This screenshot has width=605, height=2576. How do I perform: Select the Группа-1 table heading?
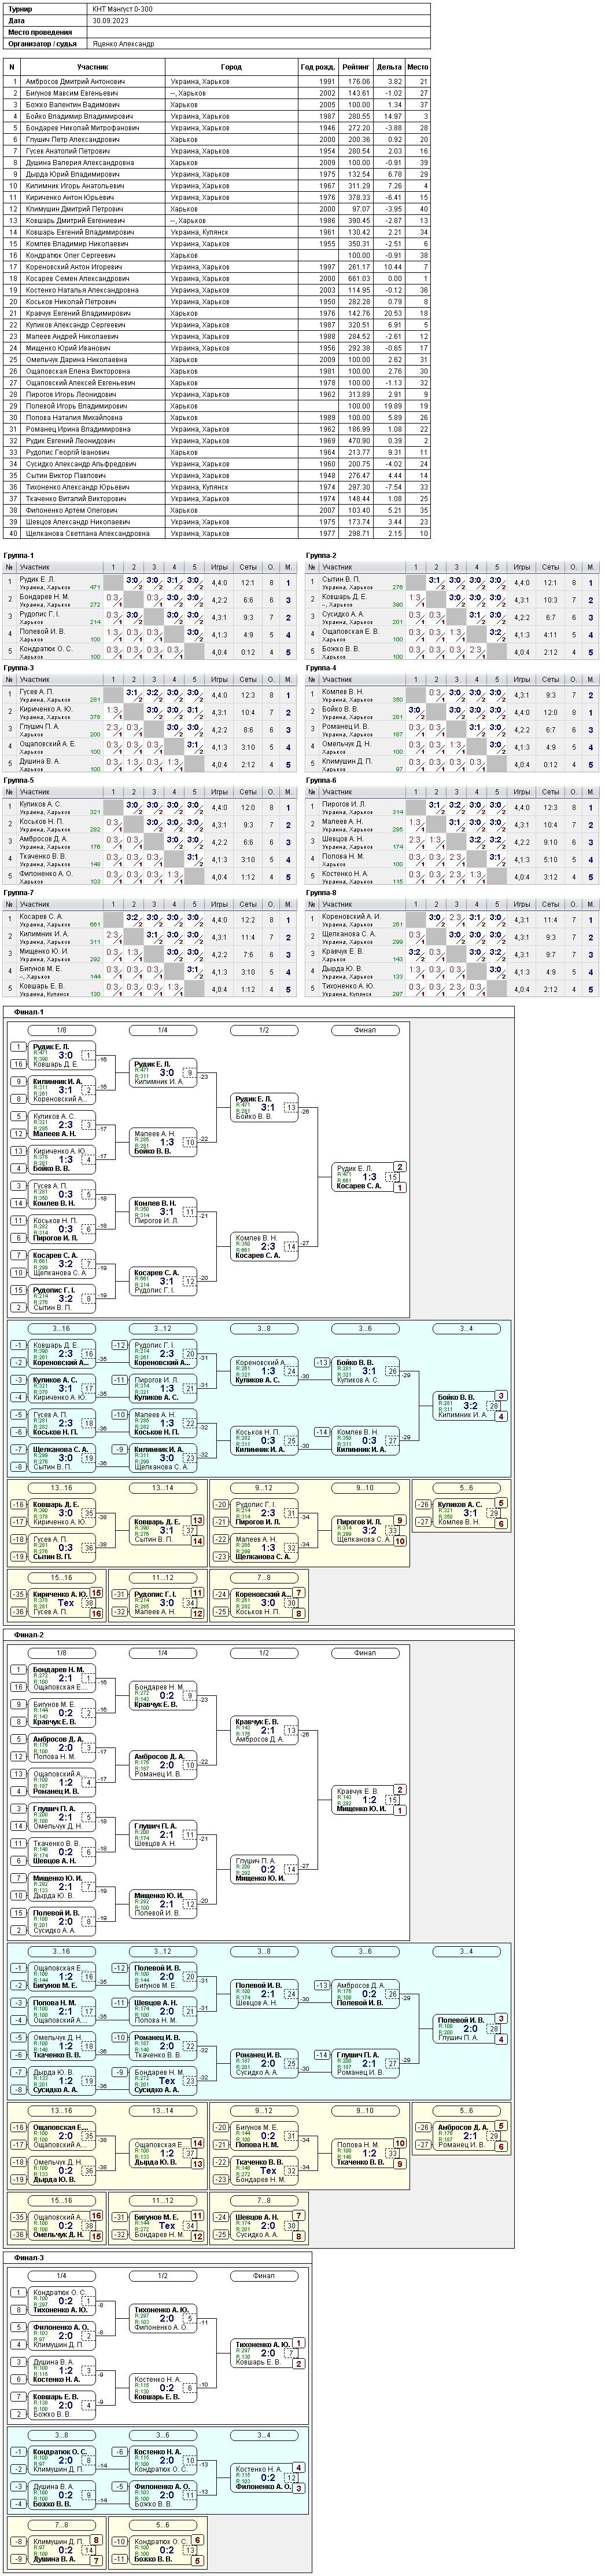(19, 555)
